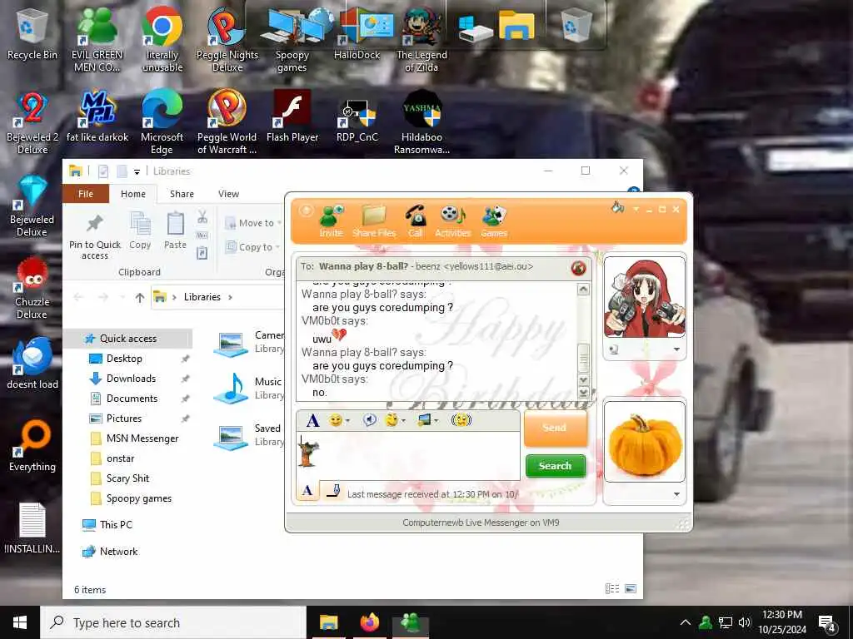Click the block contact icon beside recipient
This screenshot has height=639, width=853.
(x=578, y=267)
